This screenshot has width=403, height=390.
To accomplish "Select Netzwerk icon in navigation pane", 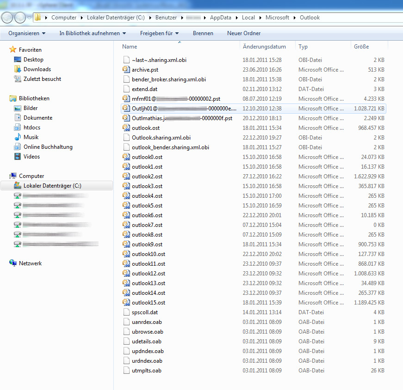I will 13,263.
